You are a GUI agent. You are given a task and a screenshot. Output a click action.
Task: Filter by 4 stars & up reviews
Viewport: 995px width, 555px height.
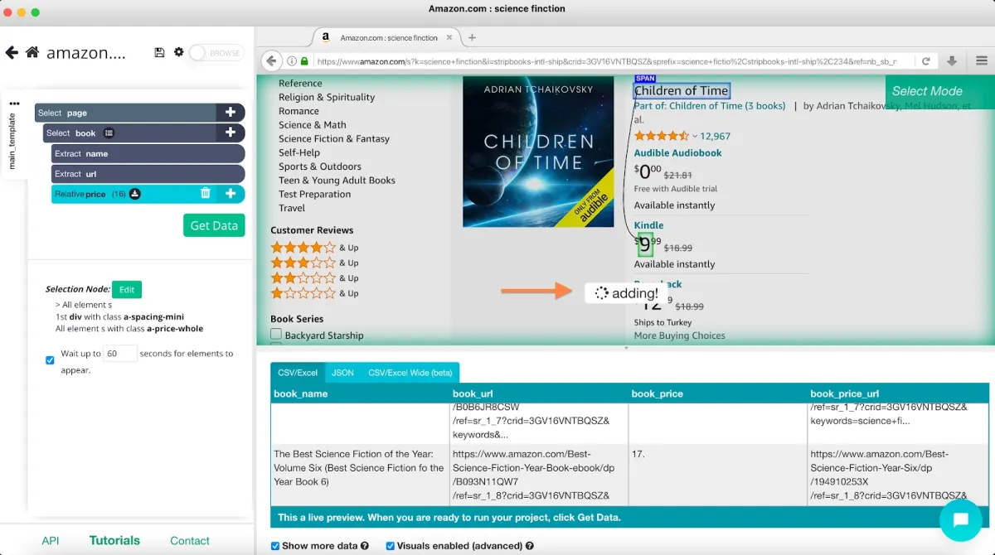314,248
